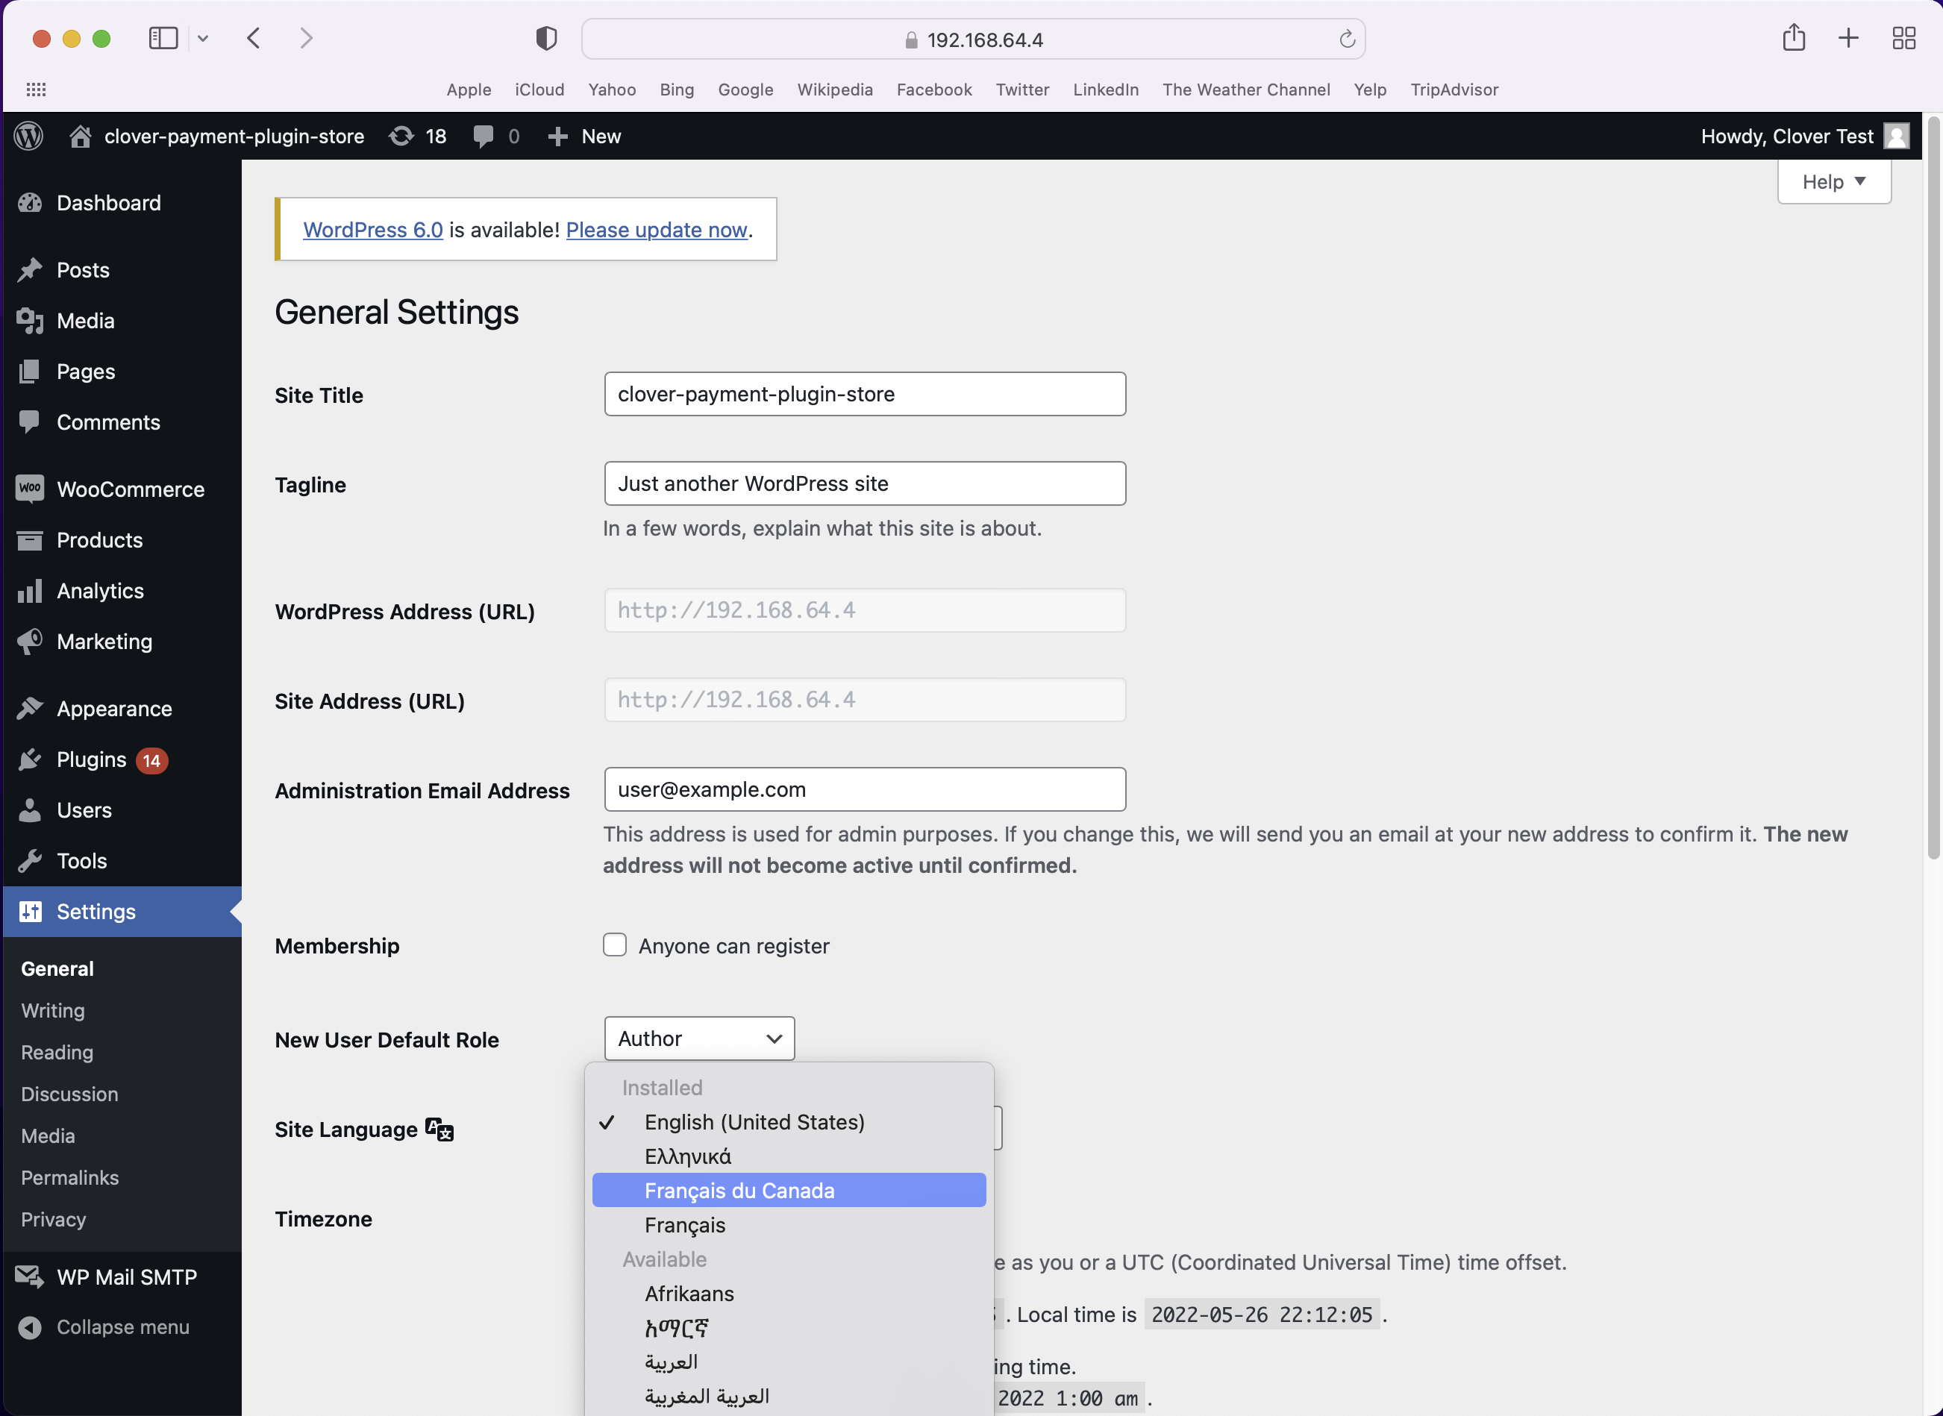Open the New User Default Role dropdown
This screenshot has width=1943, height=1416.
point(698,1038)
